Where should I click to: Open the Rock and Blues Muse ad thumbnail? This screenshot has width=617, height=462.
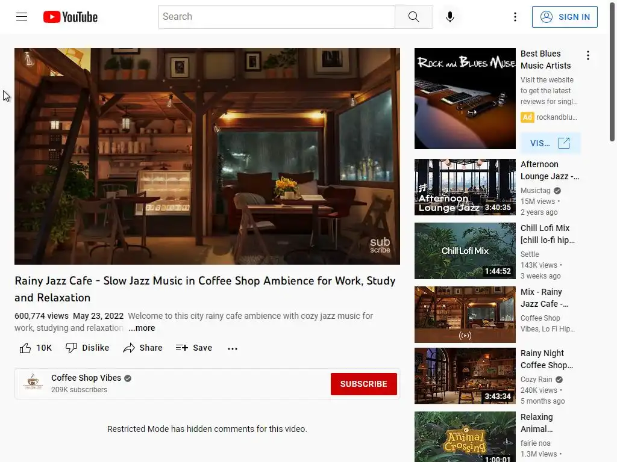pyautogui.click(x=465, y=99)
